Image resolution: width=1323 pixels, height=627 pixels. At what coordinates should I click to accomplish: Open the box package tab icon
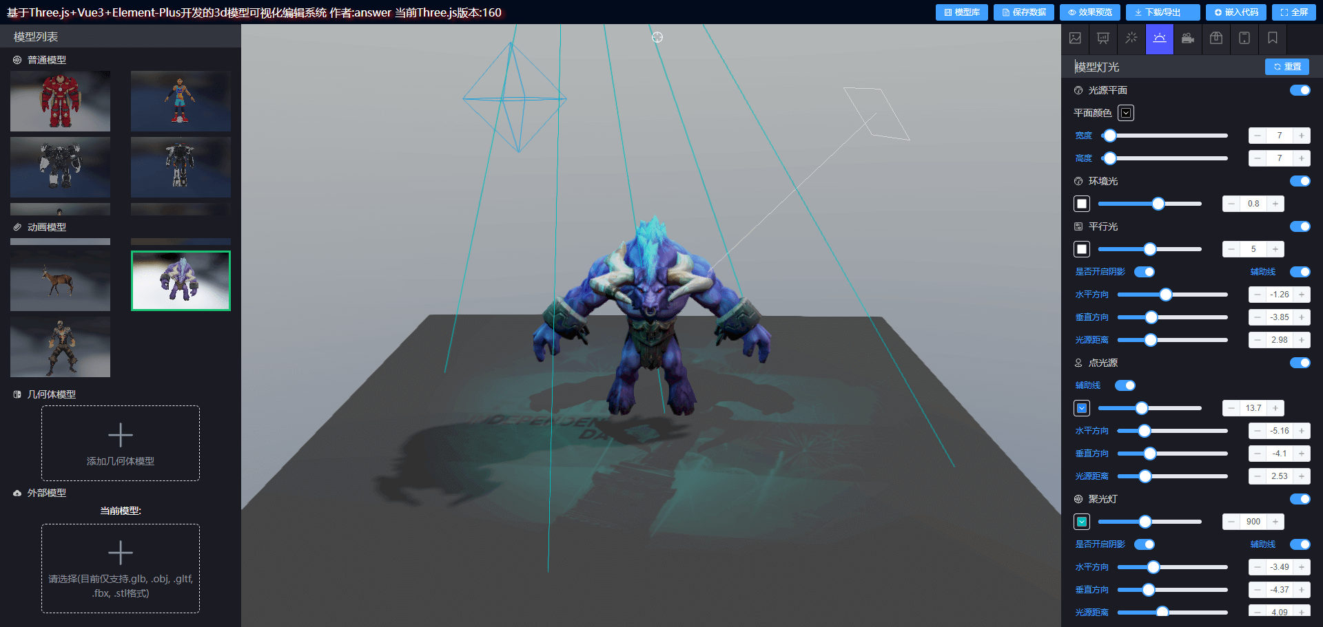click(x=1216, y=39)
